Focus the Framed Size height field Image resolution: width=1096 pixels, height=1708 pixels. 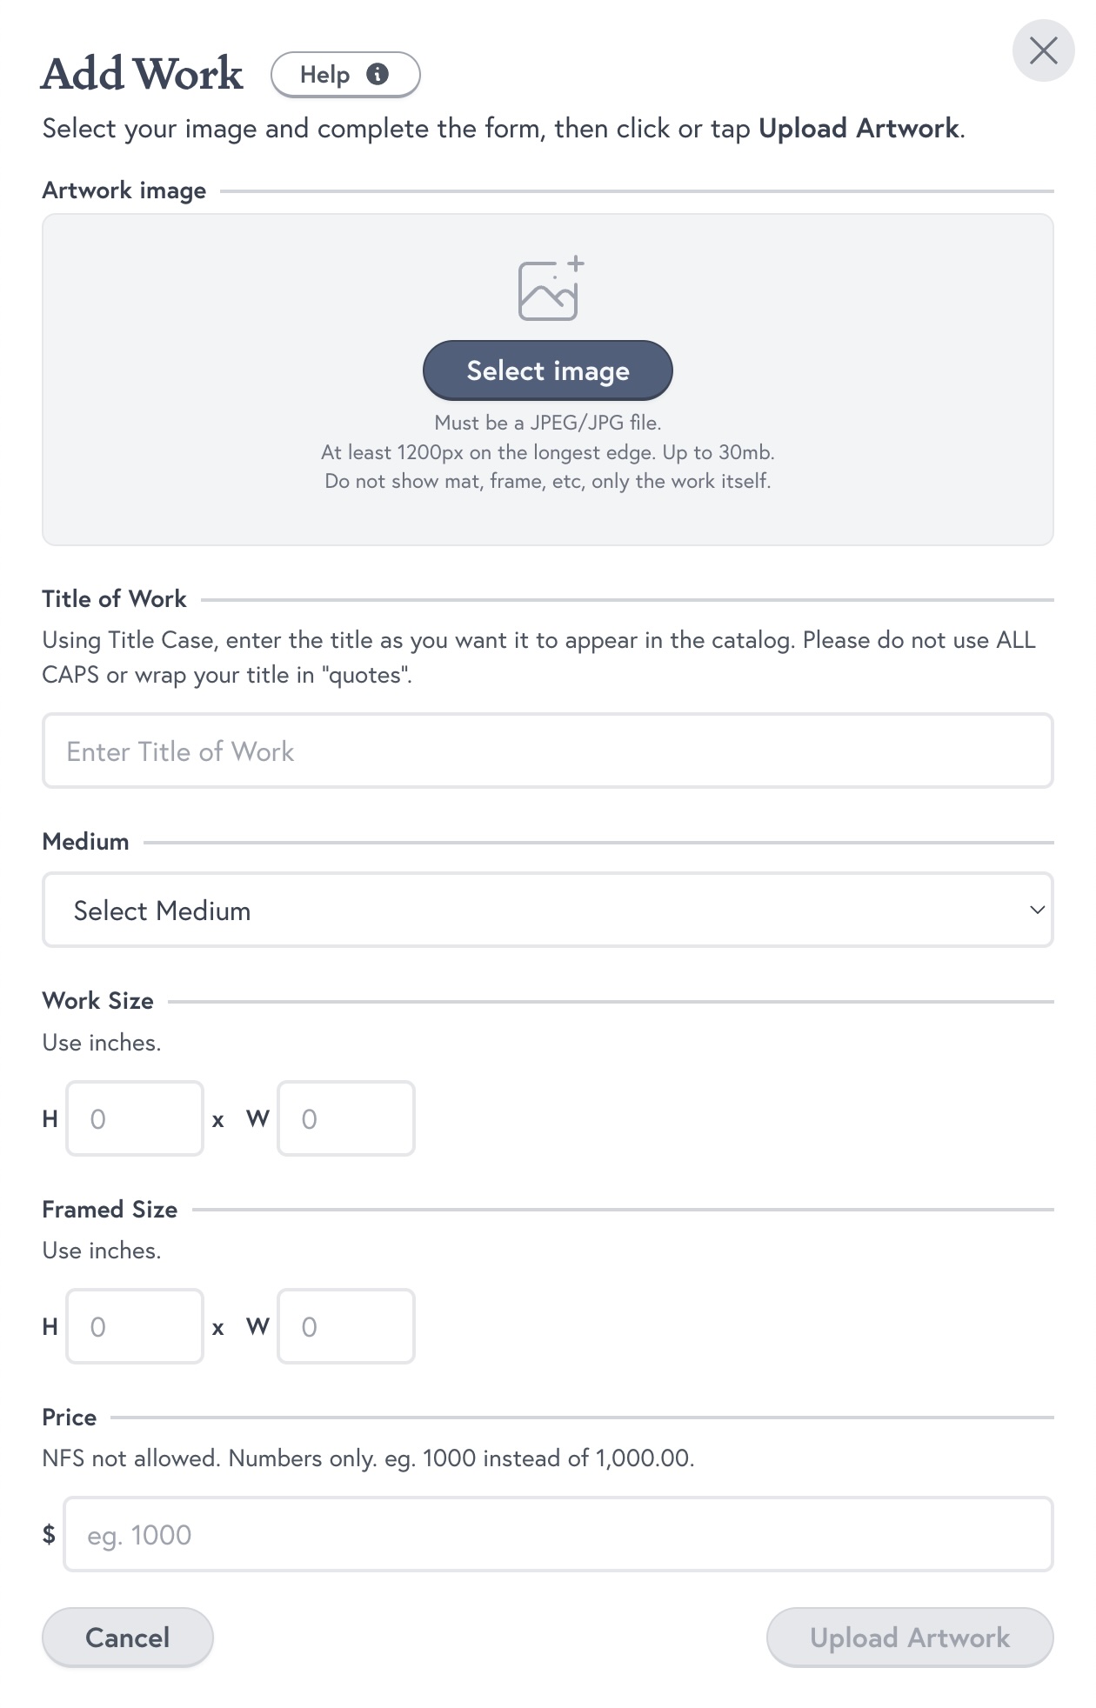[135, 1327]
